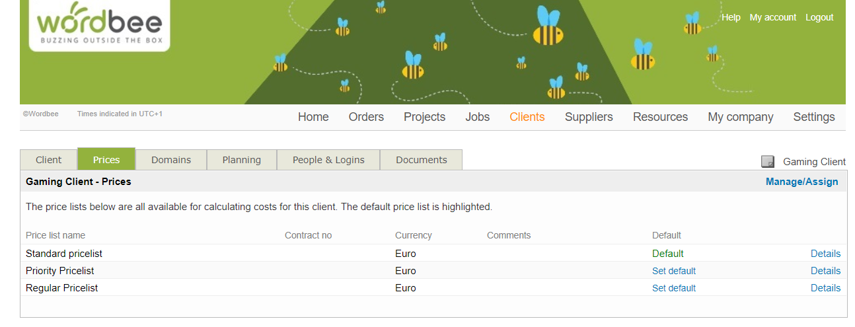Open the Orders menu
Image resolution: width=855 pixels, height=327 pixels.
click(366, 117)
